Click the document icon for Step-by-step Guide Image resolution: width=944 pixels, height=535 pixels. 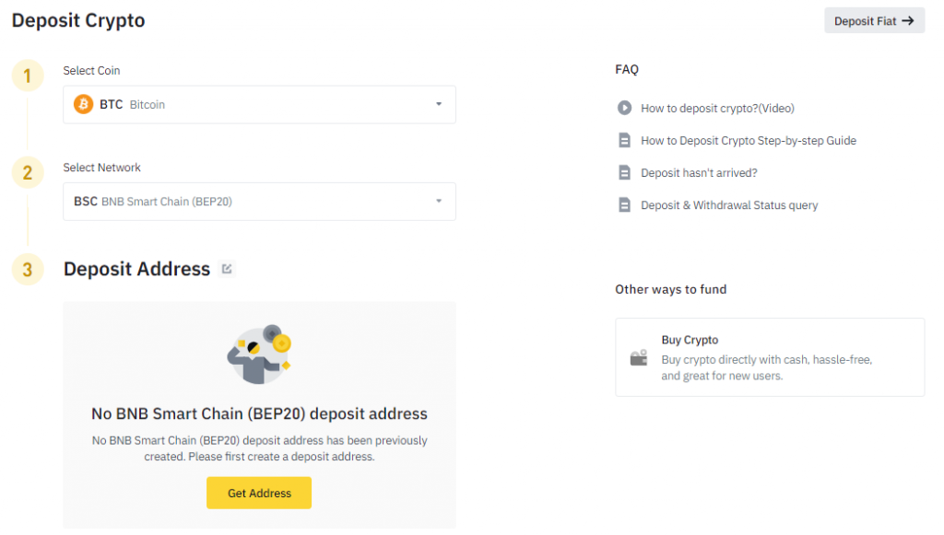coord(624,141)
